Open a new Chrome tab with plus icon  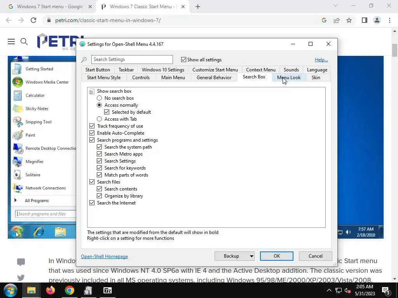coord(198,7)
